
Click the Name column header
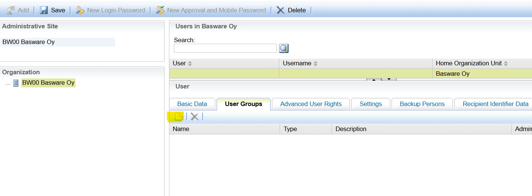click(224, 129)
